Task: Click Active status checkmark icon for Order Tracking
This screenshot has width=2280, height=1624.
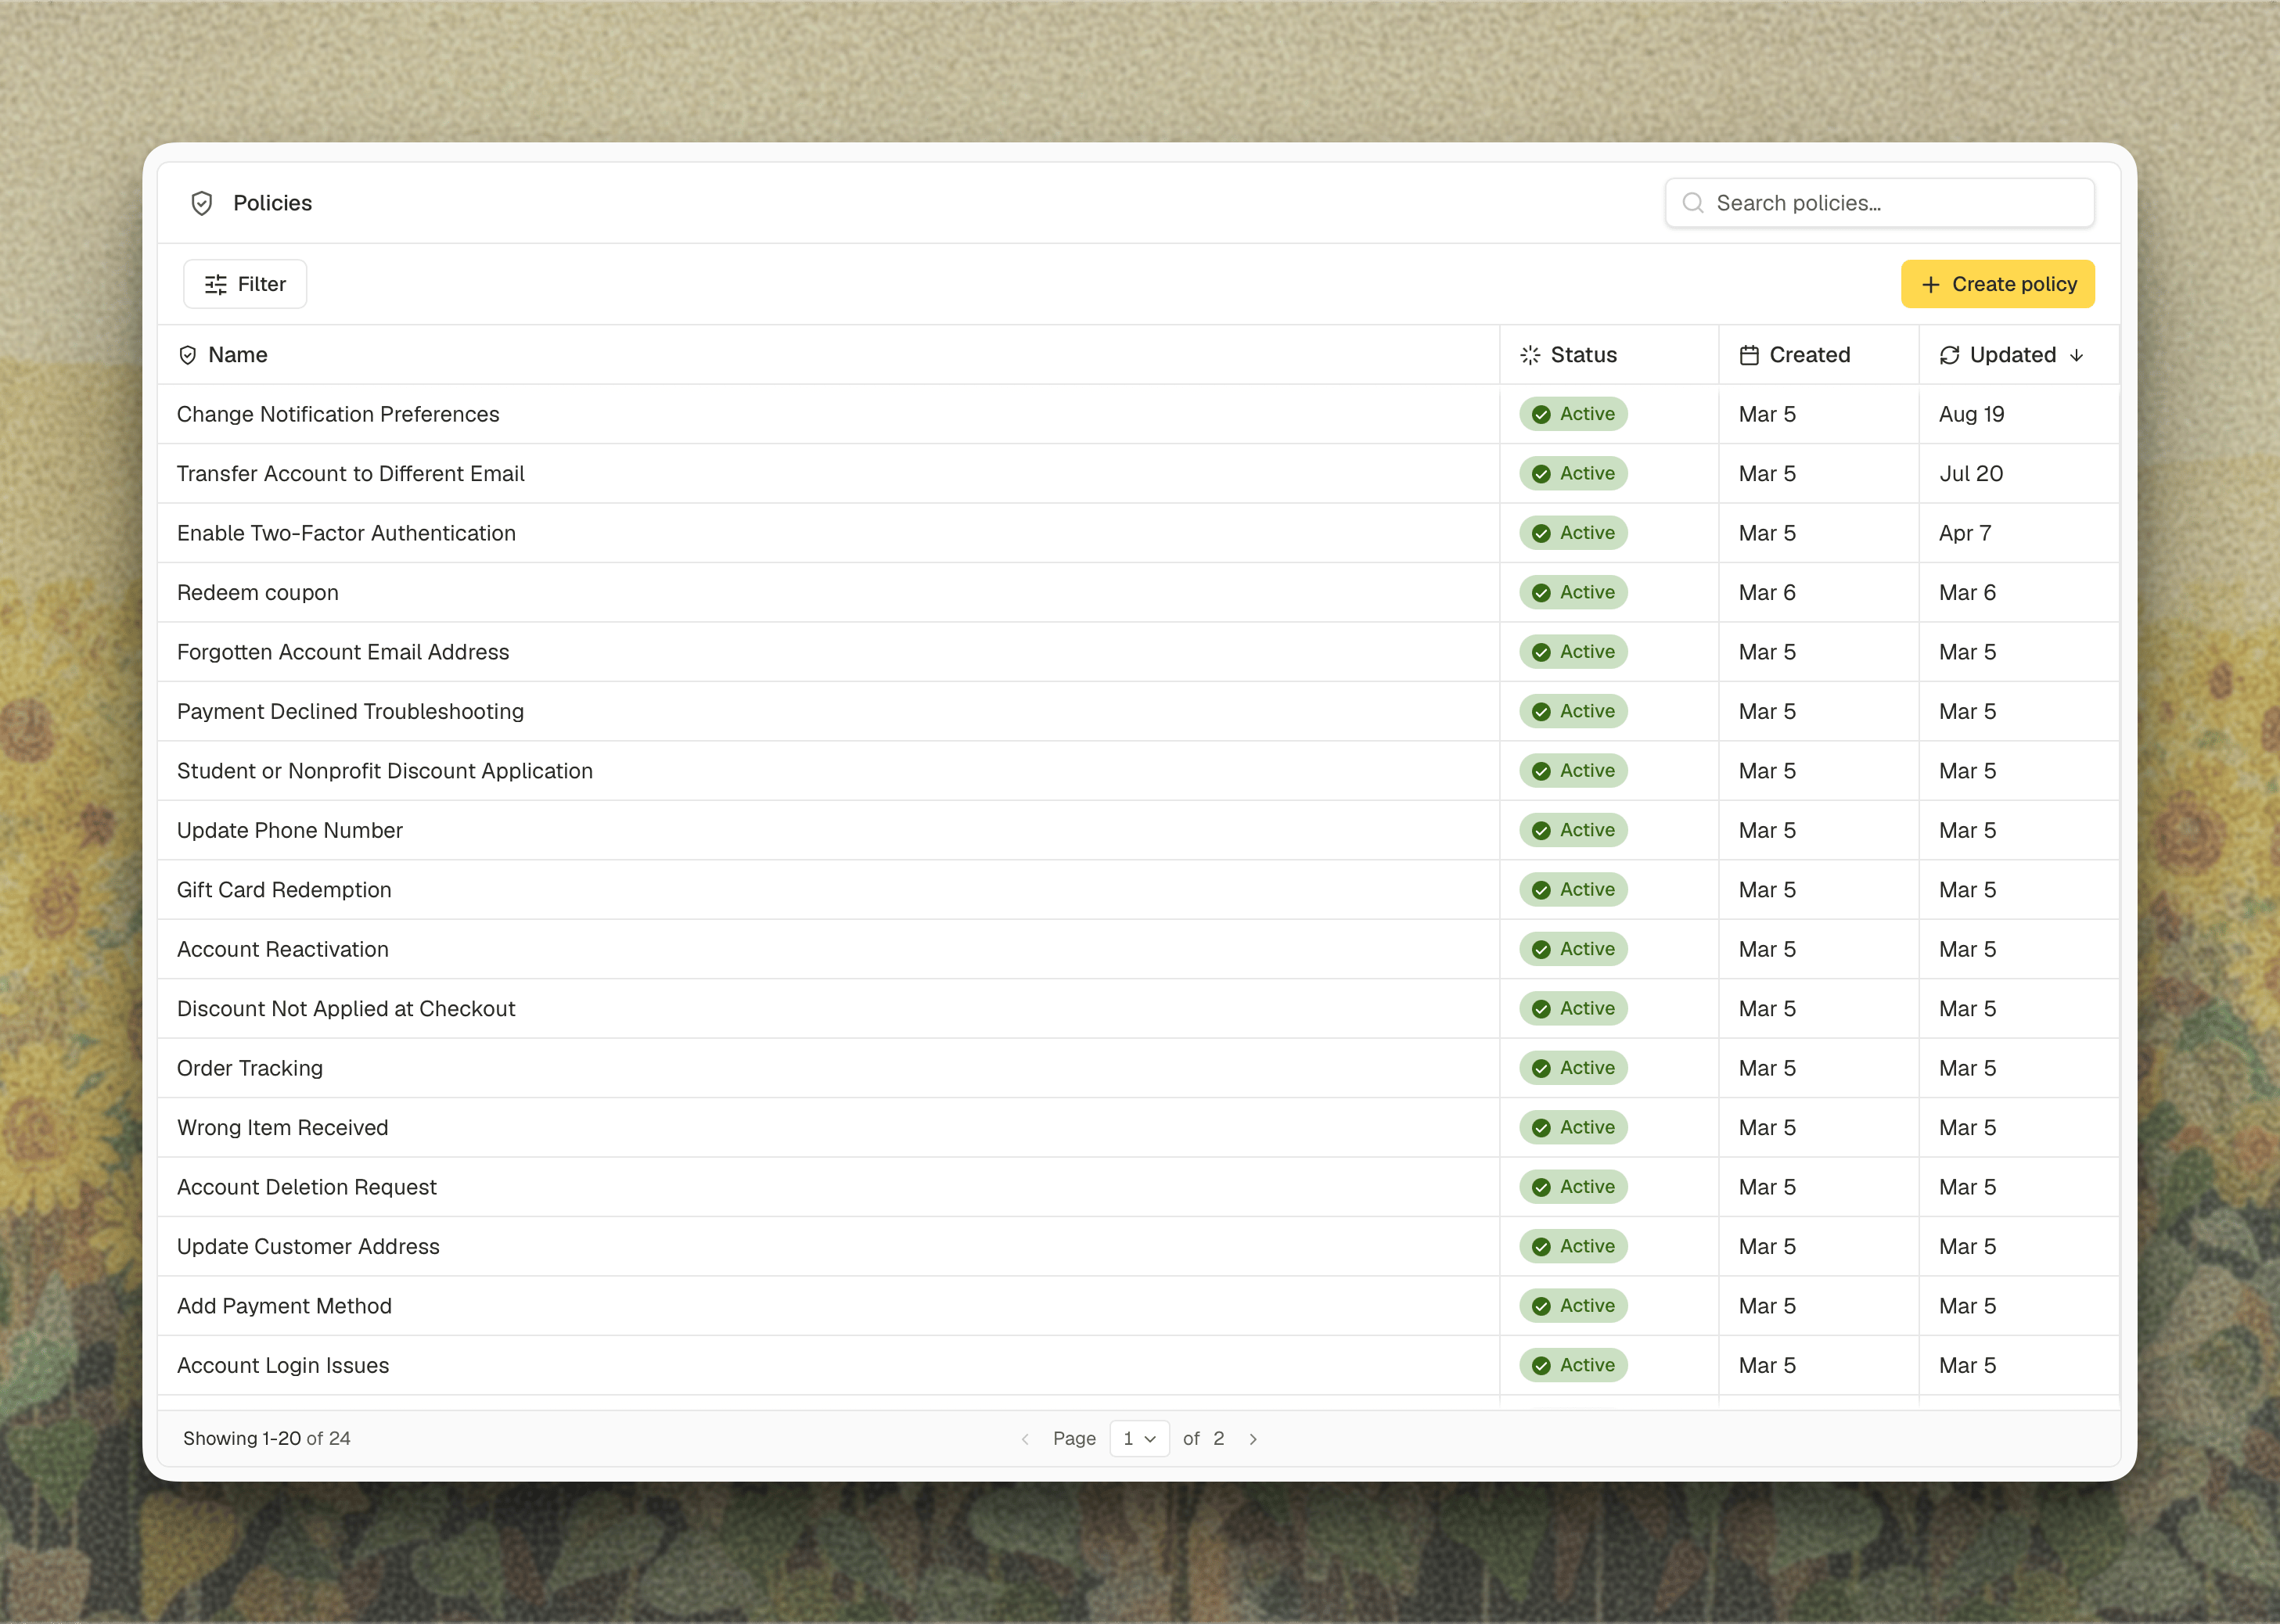Action: [x=1541, y=1068]
